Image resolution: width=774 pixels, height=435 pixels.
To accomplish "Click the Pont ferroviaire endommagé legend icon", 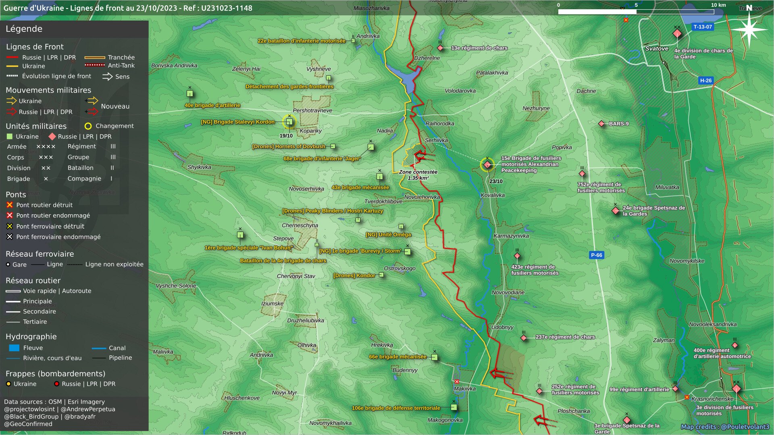I will click(10, 237).
